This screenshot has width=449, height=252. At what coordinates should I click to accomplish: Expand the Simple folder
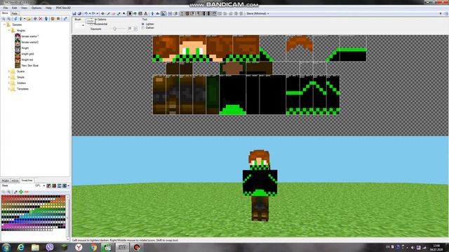pos(9,77)
